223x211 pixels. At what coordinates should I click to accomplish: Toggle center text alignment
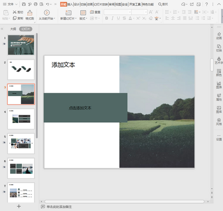point(173,18)
